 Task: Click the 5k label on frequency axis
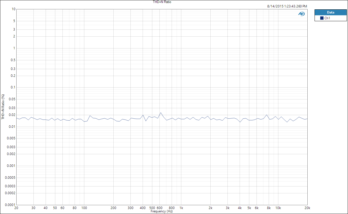pos(249,208)
